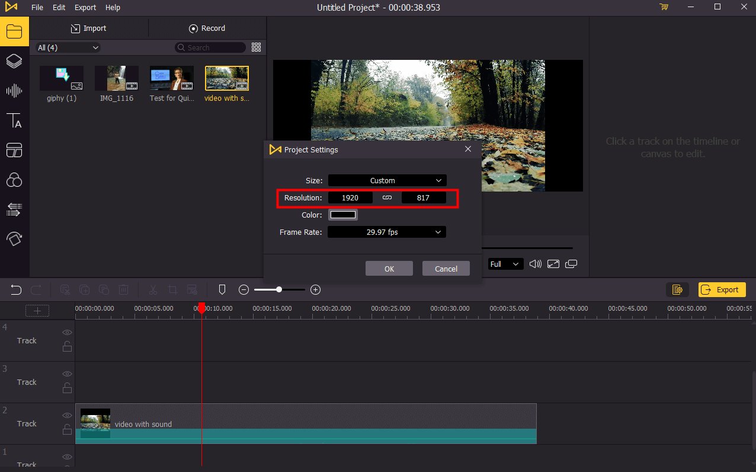Open the Text panel in sidebar
This screenshot has width=756, height=472.
(14, 120)
